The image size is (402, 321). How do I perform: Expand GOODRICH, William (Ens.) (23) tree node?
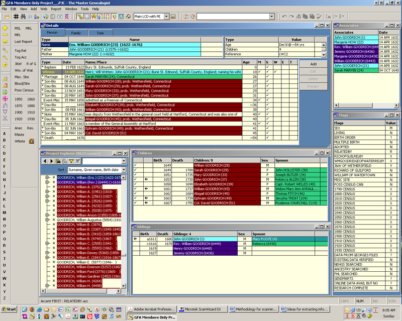(x=47, y=177)
